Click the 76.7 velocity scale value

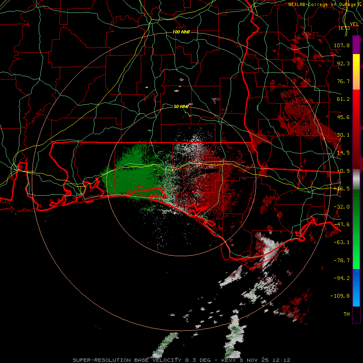pos(343,81)
